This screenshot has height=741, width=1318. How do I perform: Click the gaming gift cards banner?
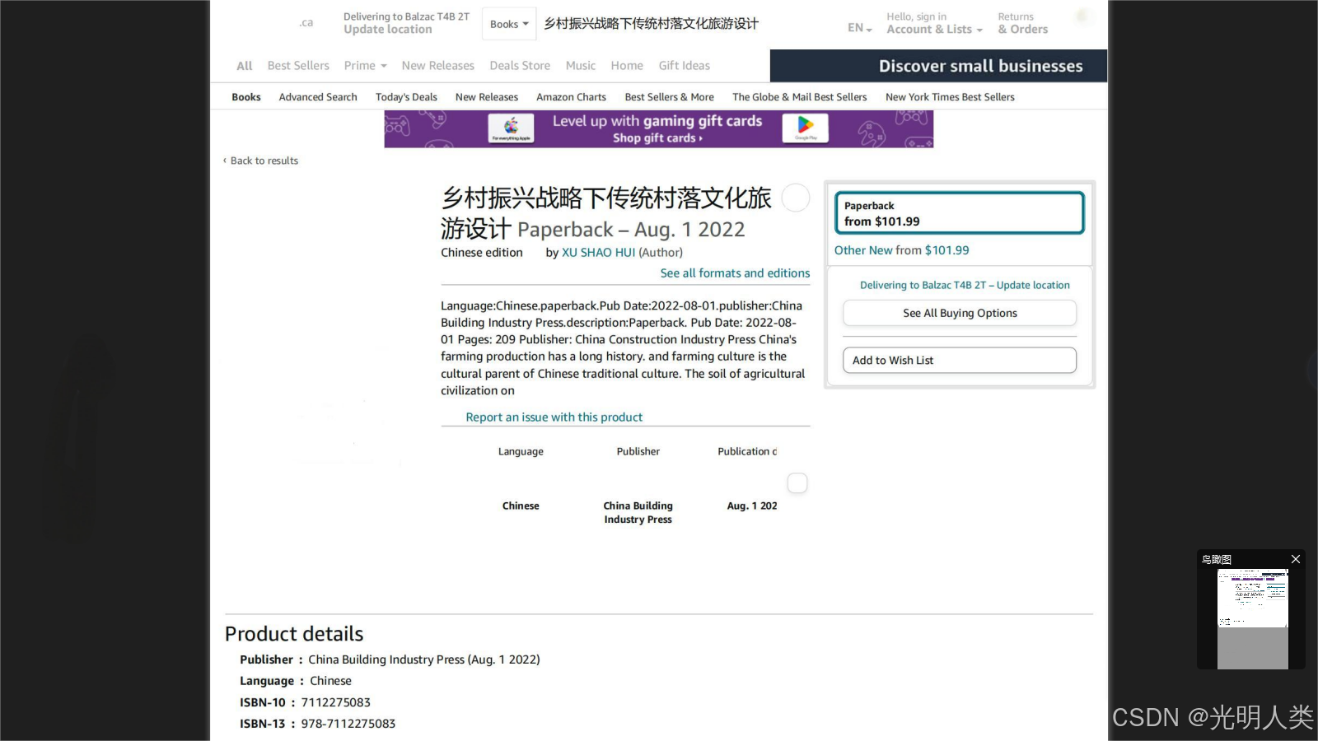[x=658, y=129]
